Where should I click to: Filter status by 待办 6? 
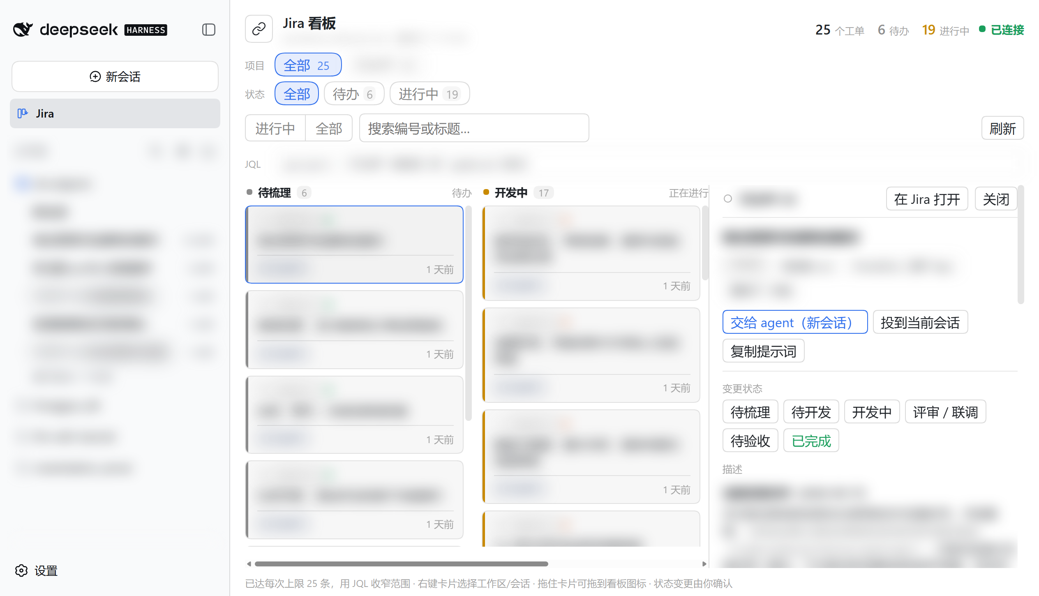pyautogui.click(x=354, y=94)
